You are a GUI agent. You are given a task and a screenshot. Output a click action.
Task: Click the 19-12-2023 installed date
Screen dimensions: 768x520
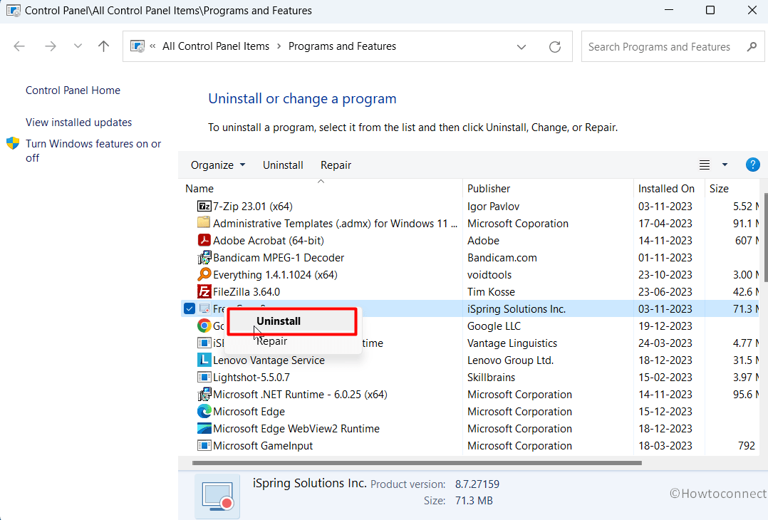[x=665, y=326]
